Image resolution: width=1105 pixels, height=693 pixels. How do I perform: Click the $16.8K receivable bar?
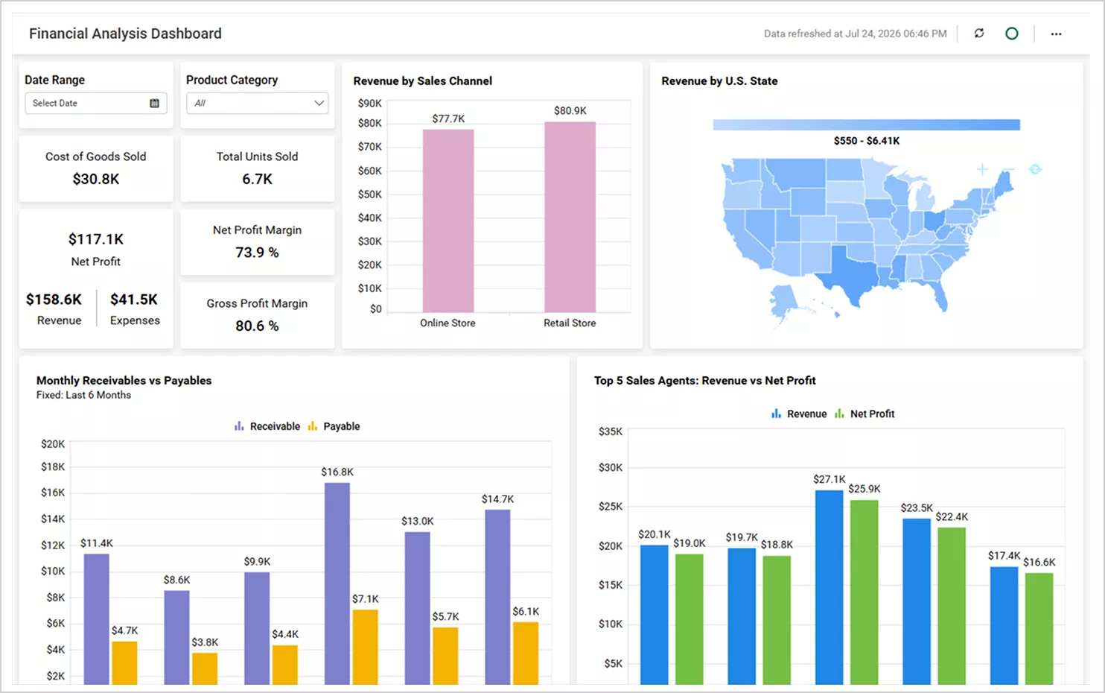coord(337,583)
